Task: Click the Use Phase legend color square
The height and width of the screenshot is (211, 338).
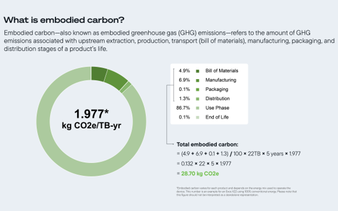Action: coord(197,108)
